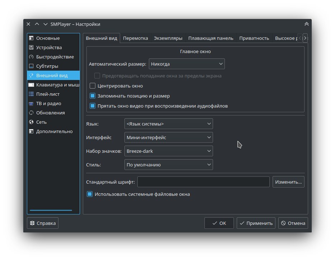Select the Плей-лист list icon
The width and height of the screenshot is (335, 260).
click(31, 94)
